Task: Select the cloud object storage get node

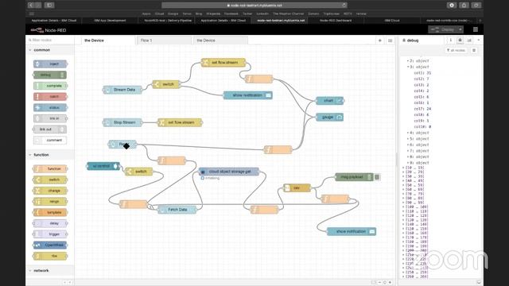Action: (229, 172)
